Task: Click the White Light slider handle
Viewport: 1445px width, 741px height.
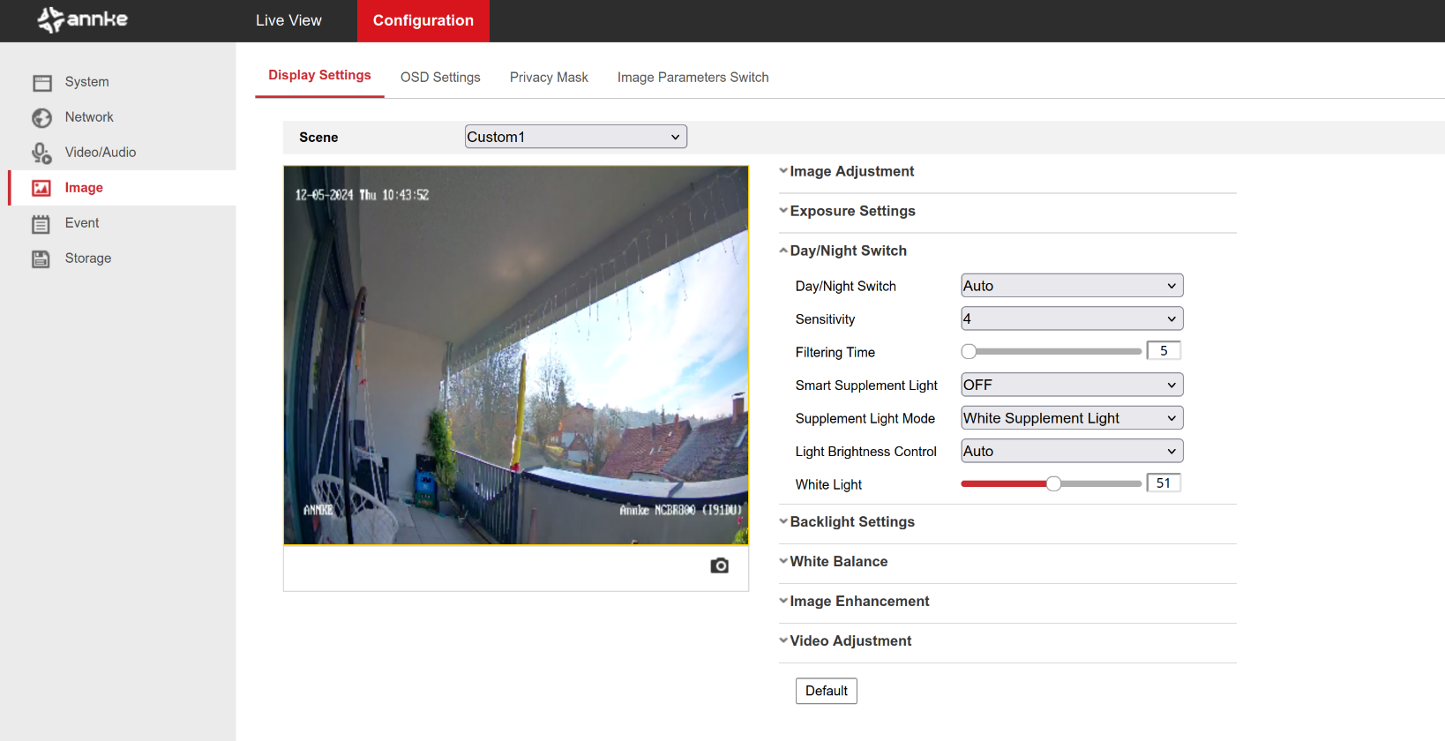Action: pos(1053,483)
